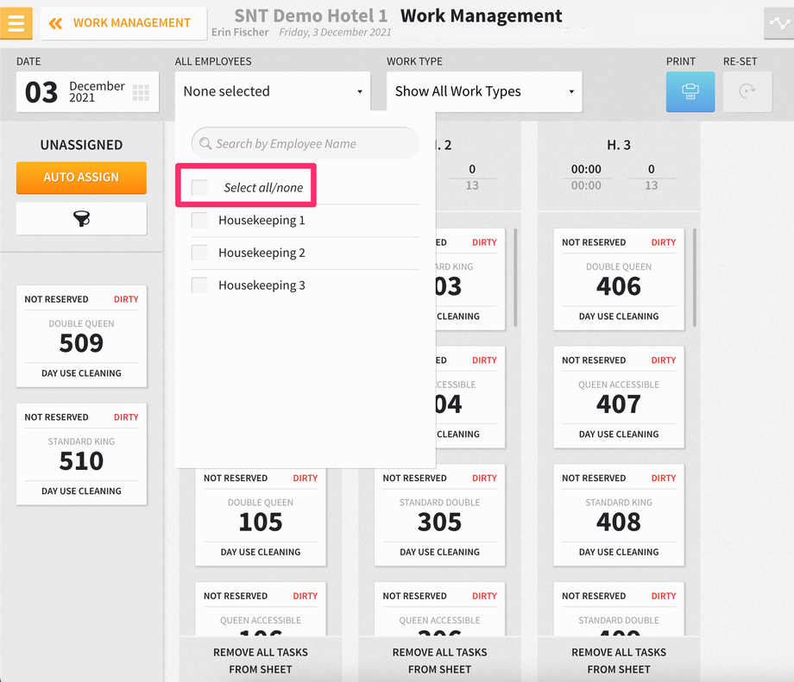The image size is (794, 682).
Task: Select room 305 Standard Double card
Action: (x=439, y=515)
